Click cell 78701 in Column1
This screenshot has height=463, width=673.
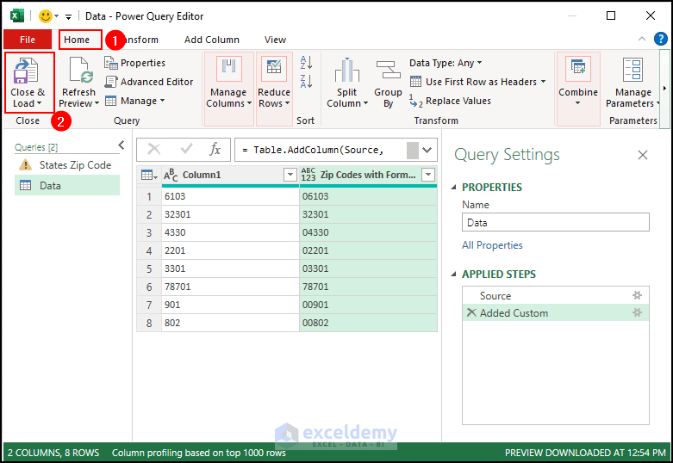230,287
